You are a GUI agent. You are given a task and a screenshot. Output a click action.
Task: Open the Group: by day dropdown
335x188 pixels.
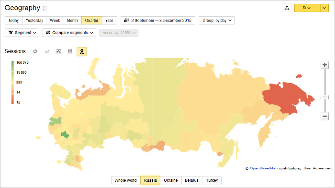pos(216,20)
